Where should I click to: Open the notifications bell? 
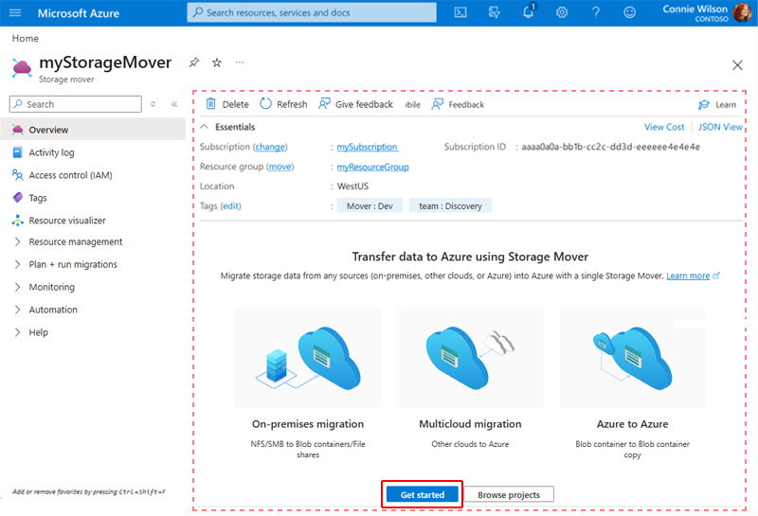[529, 11]
